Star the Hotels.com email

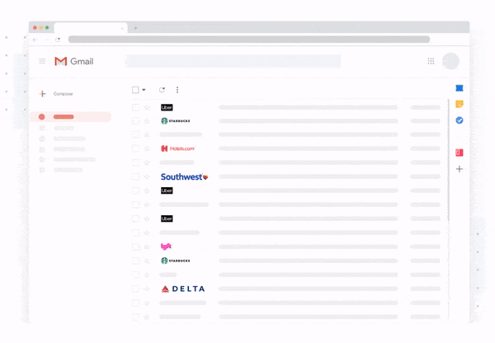point(147,148)
